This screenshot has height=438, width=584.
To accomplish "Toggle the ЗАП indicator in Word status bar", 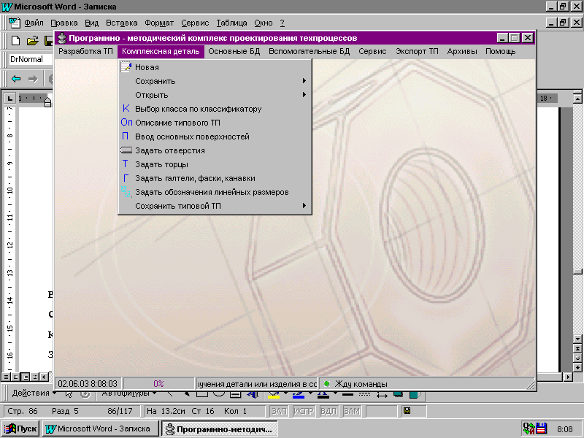I will (279, 412).
